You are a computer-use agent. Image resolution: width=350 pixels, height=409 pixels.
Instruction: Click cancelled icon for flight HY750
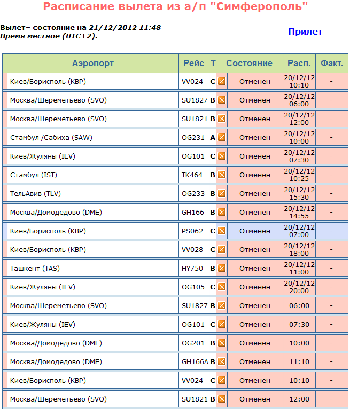pos(222,268)
